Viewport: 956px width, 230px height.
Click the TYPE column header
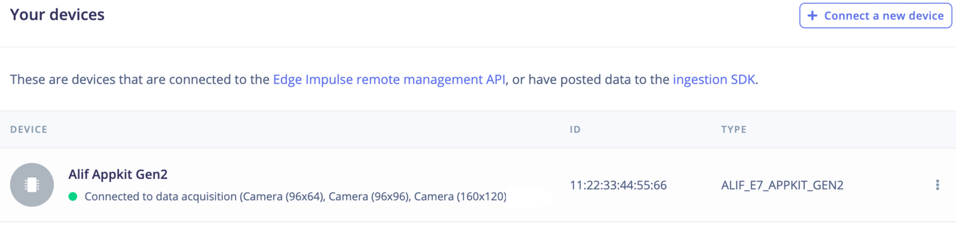(734, 130)
